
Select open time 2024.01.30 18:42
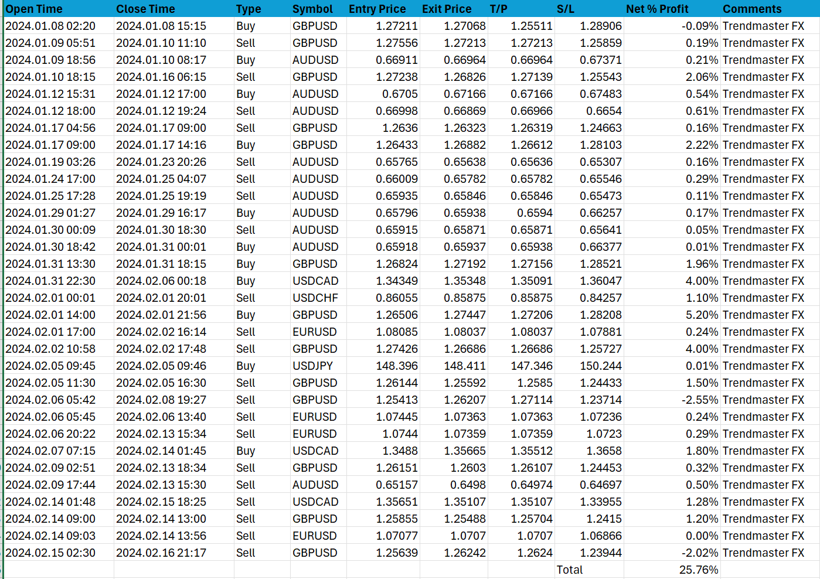[x=59, y=247]
